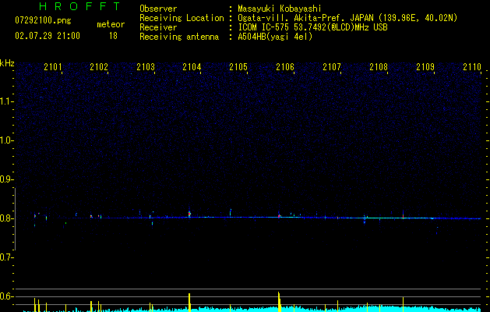This screenshot has height=312, width=490.
Task: Click the 0.8 kHz axis label
Action: pyautogui.click(x=7, y=218)
